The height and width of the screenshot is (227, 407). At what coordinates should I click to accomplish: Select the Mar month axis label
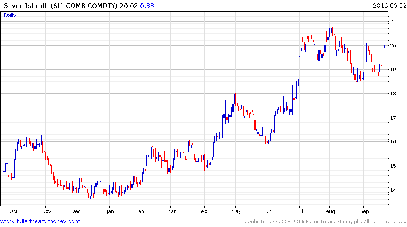pyautogui.click(x=171, y=211)
